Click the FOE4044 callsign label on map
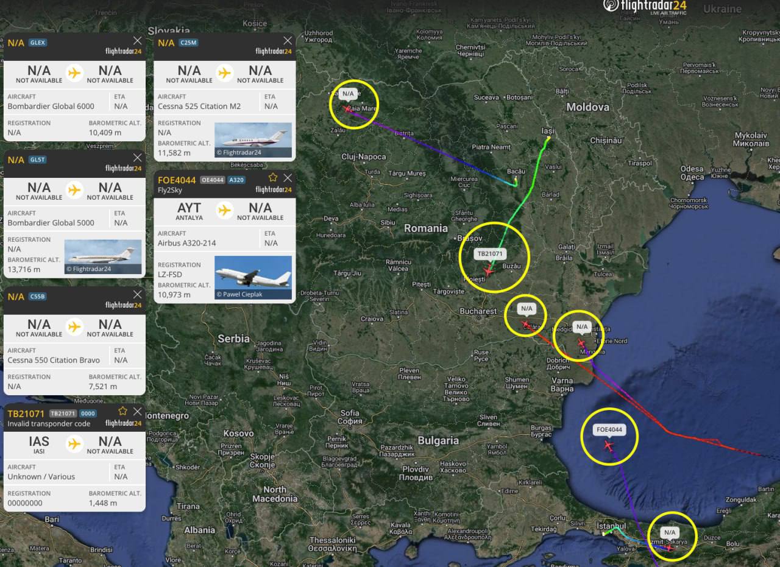The image size is (780, 567). click(609, 430)
